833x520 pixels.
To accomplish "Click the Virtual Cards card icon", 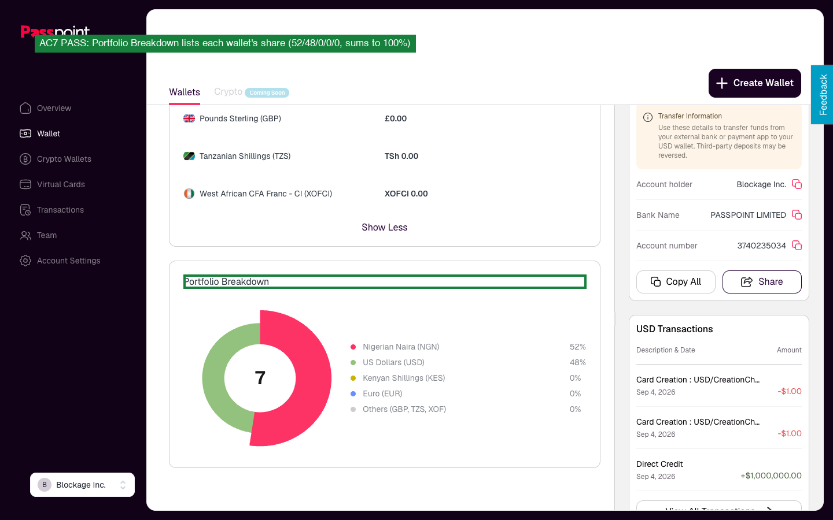I will click(25, 184).
